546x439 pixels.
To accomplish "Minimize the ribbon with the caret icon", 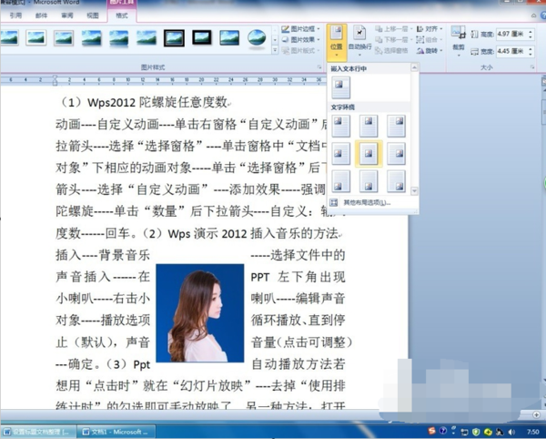I will (534, 15).
